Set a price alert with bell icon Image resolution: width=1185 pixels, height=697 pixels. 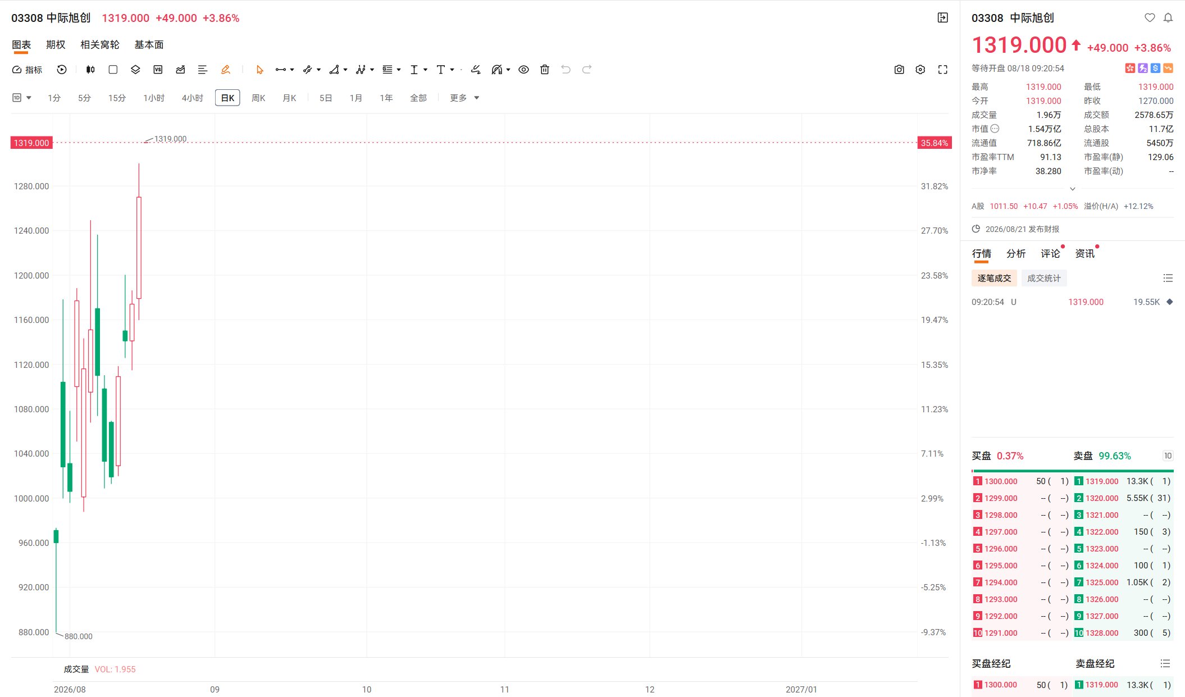click(x=1168, y=18)
